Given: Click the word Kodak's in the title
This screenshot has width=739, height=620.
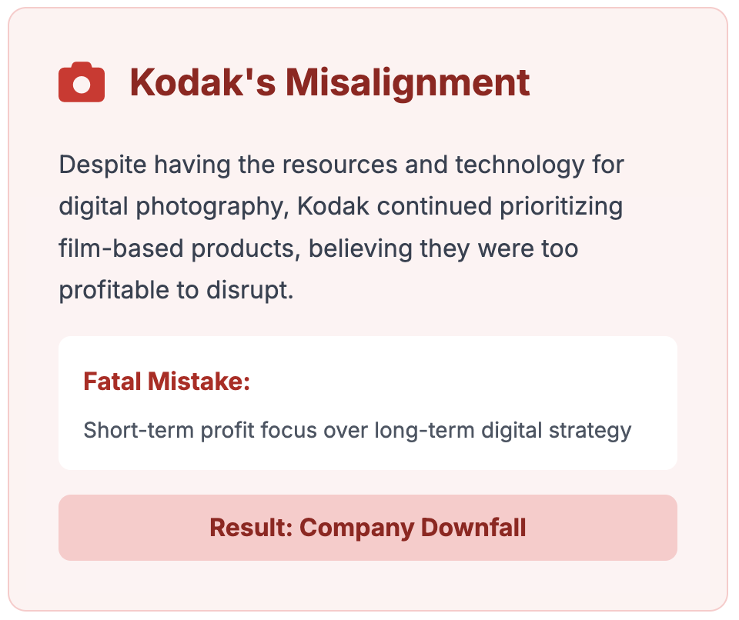Looking at the screenshot, I should tap(203, 82).
